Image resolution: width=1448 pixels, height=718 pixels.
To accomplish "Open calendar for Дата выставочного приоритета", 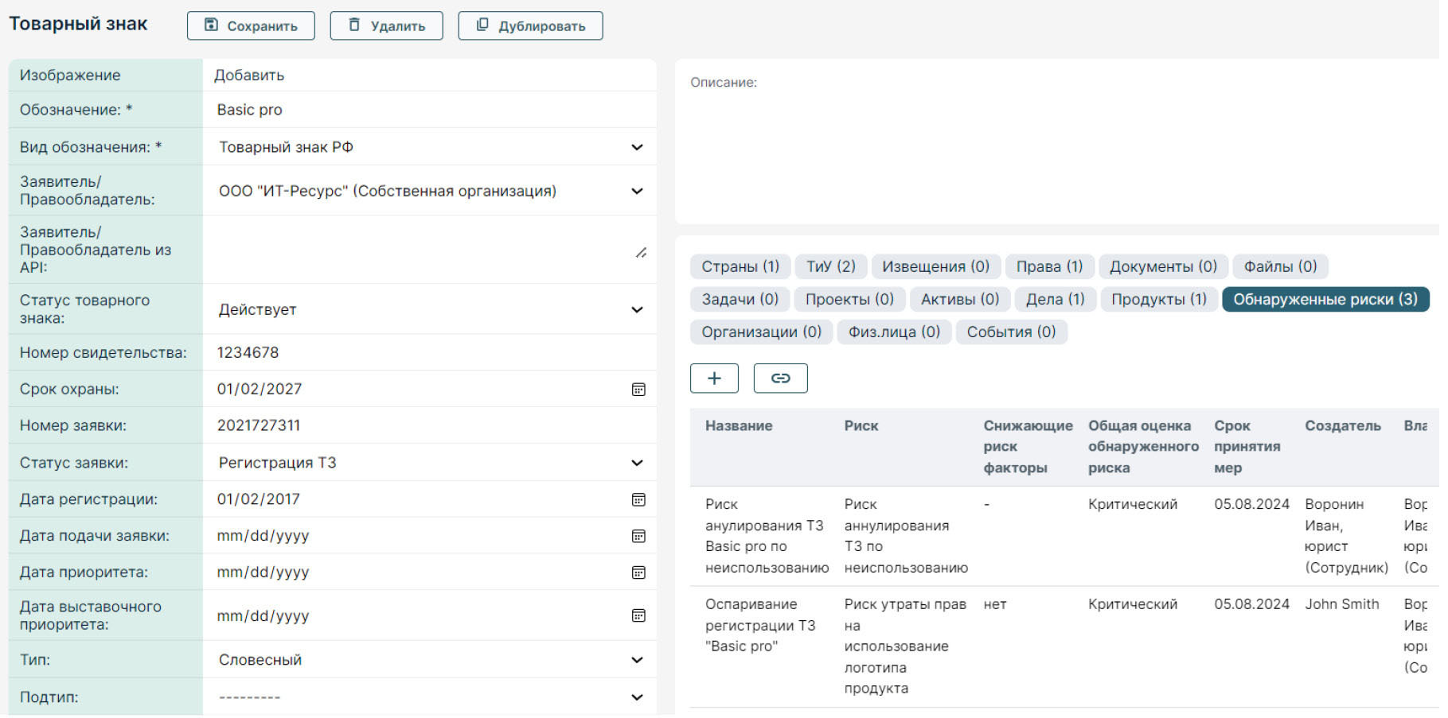I will (638, 616).
